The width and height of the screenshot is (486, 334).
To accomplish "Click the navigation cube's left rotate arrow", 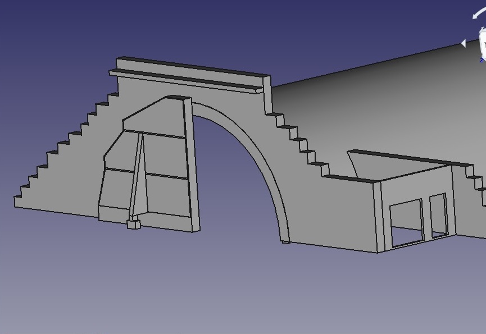I will [x=464, y=43].
